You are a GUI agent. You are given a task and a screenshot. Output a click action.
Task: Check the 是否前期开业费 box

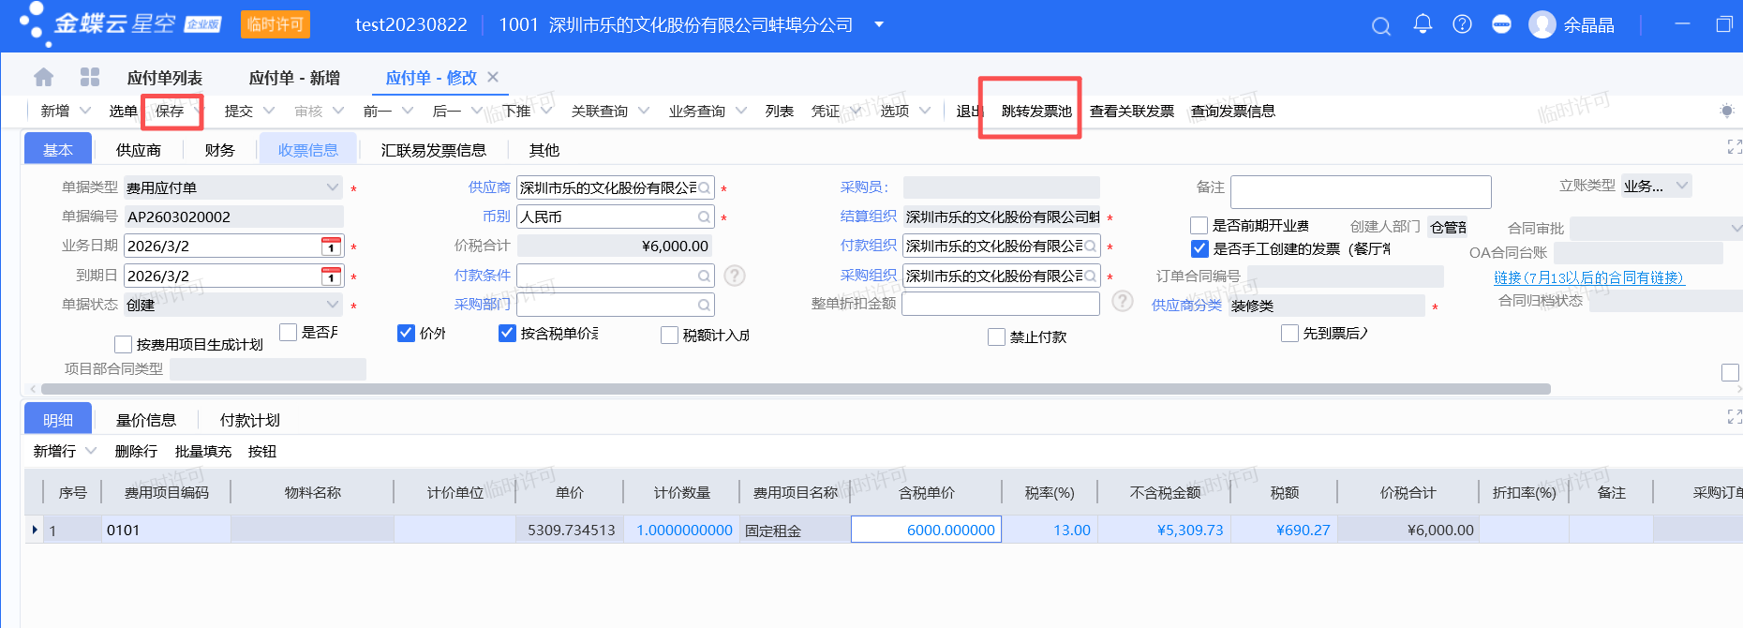pyautogui.click(x=1199, y=226)
